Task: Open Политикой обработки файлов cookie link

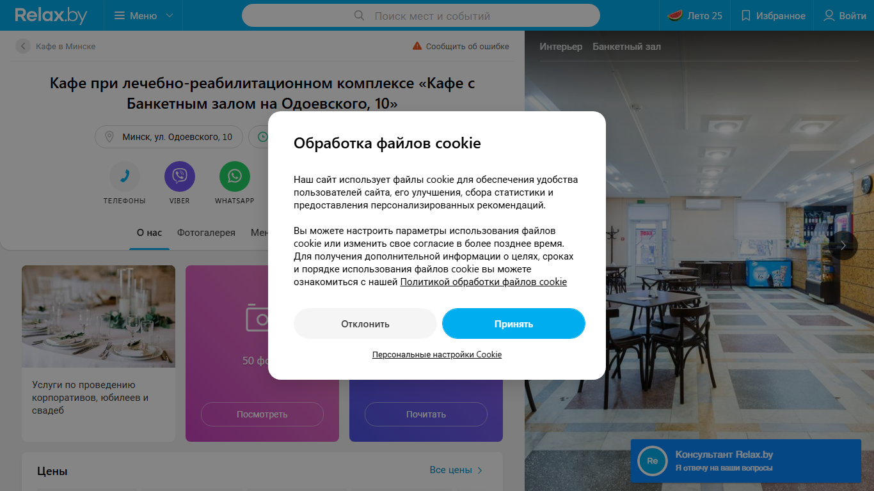Action: pyautogui.click(x=484, y=282)
